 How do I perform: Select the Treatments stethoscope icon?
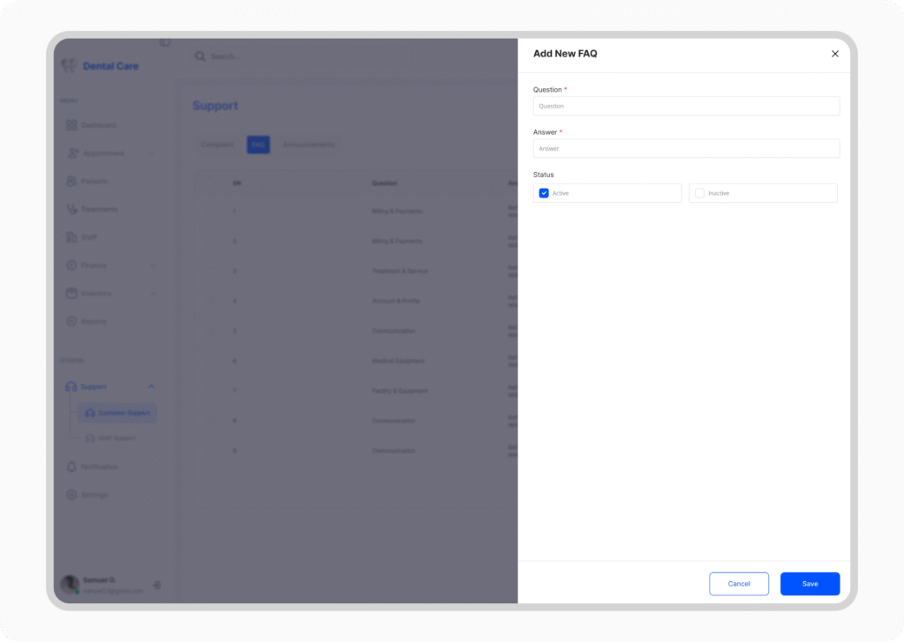point(72,209)
